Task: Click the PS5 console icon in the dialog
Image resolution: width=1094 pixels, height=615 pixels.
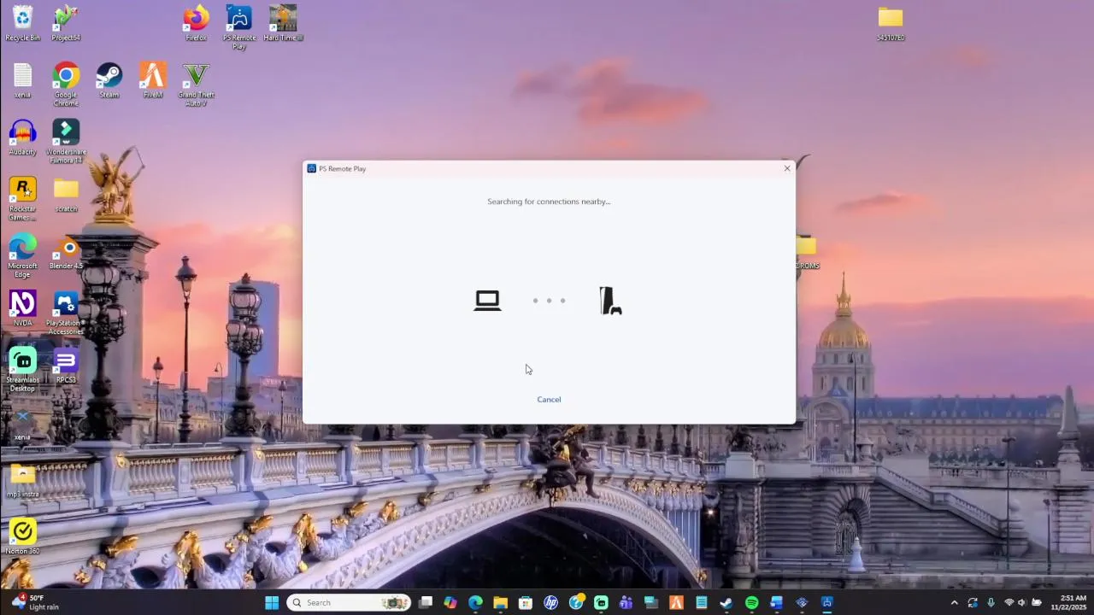Action: coord(610,301)
